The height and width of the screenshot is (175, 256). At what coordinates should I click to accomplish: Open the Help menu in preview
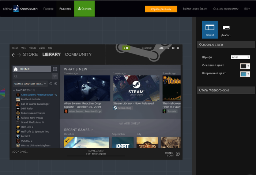(50, 48)
